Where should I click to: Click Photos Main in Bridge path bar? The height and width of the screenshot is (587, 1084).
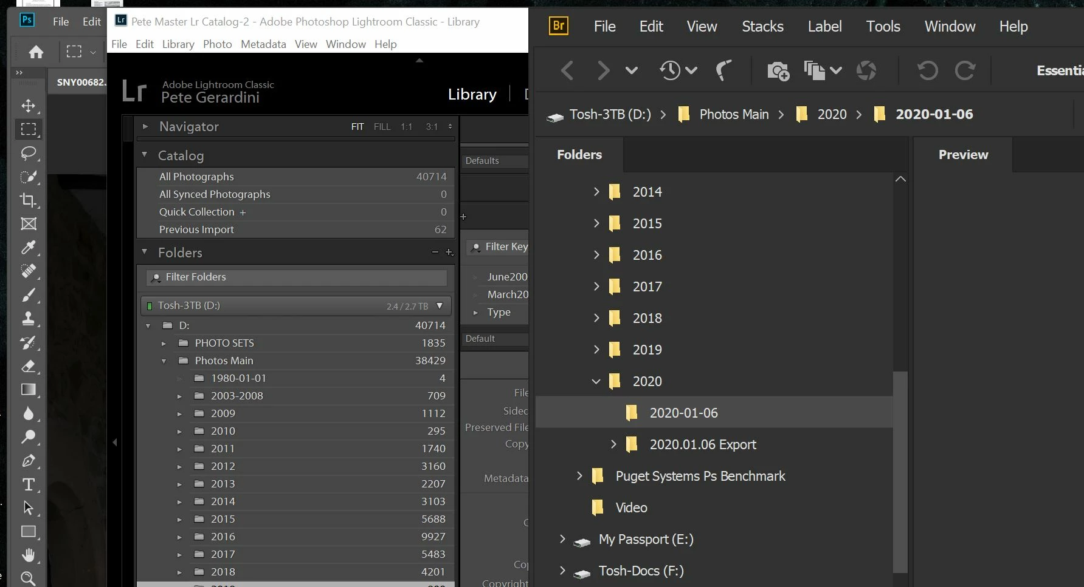(734, 114)
